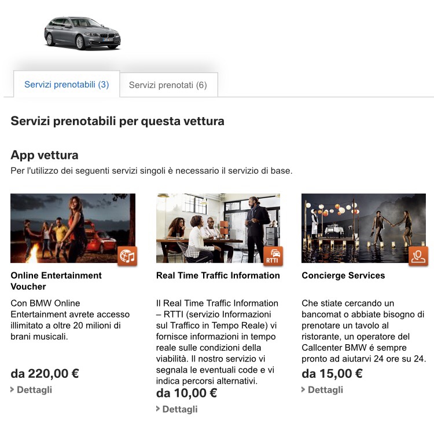
Task: Click the Online Entertainment music globe icon
Action: 127,256
